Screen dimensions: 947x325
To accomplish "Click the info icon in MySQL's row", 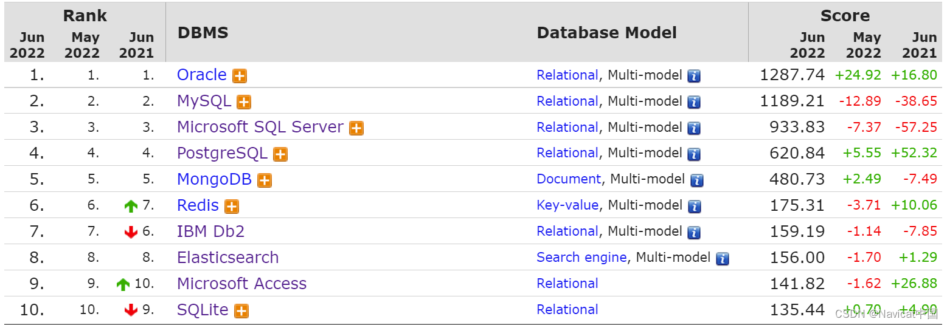I will (694, 102).
